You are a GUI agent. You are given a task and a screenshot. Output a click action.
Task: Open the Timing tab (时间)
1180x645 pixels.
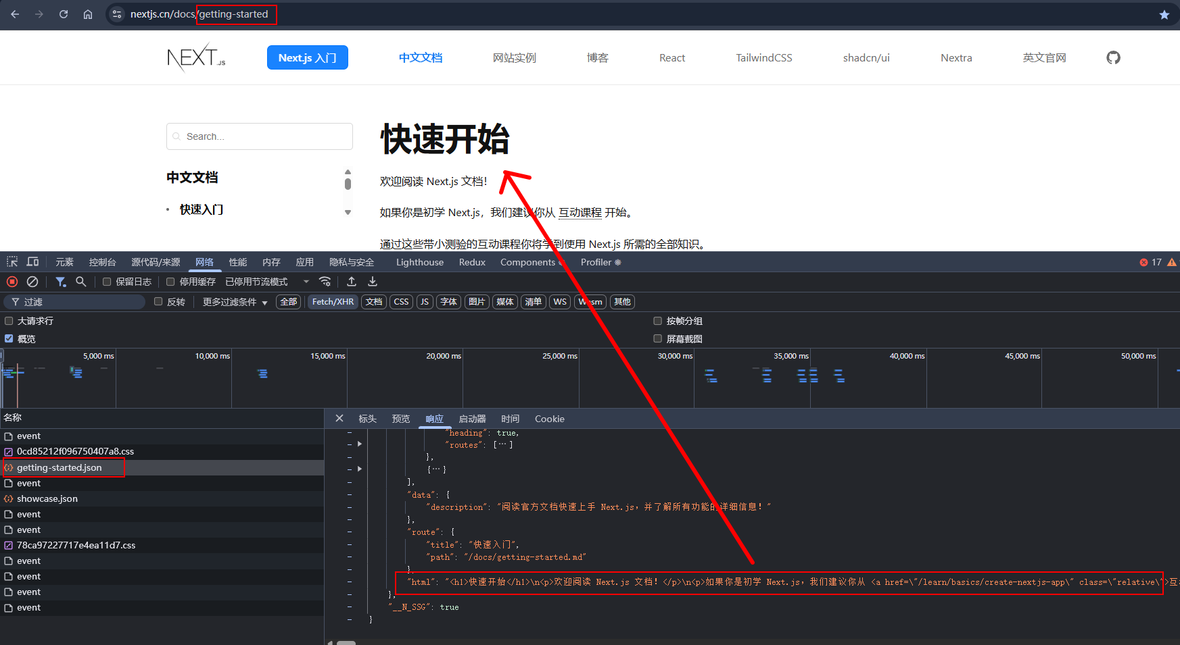tap(510, 419)
